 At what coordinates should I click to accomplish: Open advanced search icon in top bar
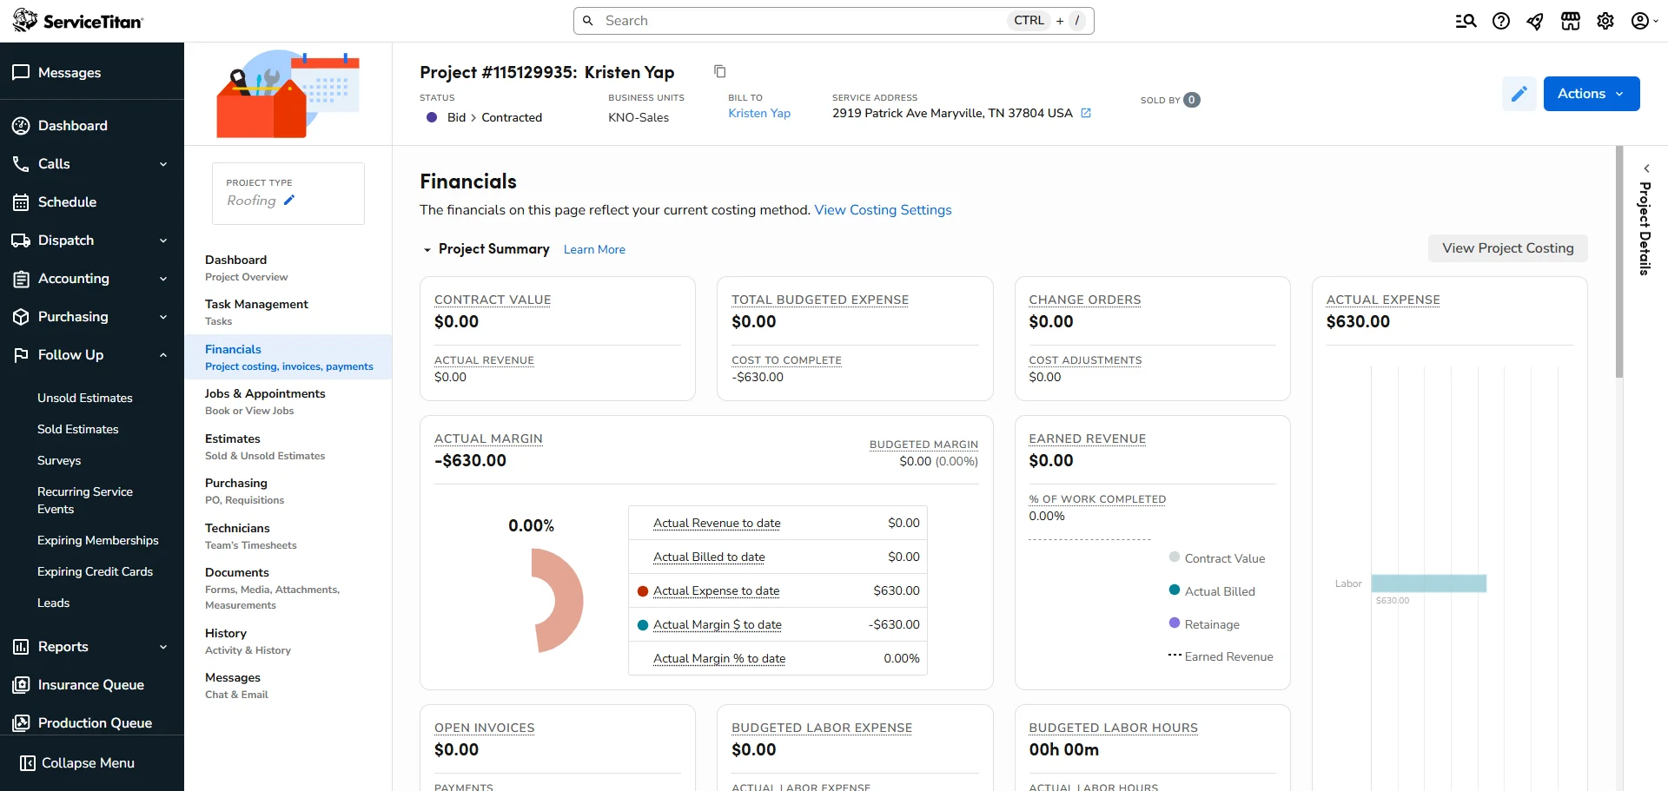(1466, 20)
